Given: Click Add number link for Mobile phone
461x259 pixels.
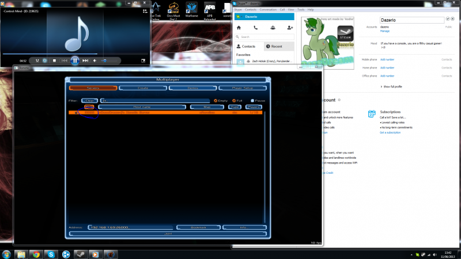Looking at the screenshot, I should (x=387, y=59).
